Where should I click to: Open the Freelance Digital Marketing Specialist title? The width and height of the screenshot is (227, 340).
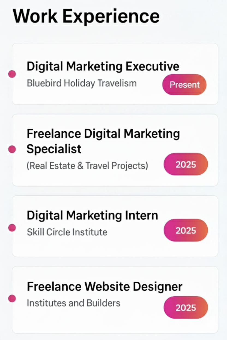click(x=103, y=141)
